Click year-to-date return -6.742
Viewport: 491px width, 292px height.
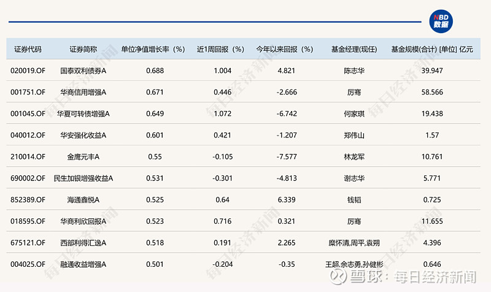[287, 113]
